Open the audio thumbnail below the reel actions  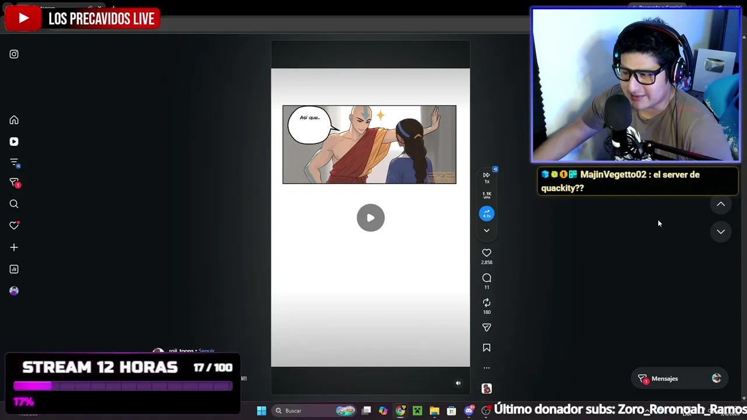pyautogui.click(x=487, y=388)
